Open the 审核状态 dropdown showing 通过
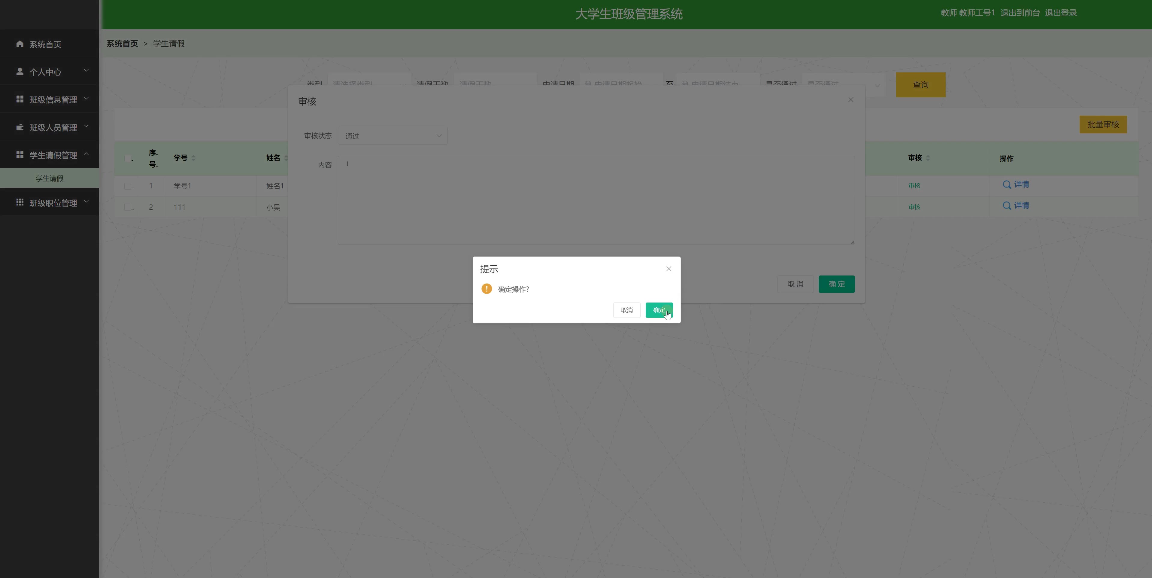The image size is (1152, 578). pos(392,136)
